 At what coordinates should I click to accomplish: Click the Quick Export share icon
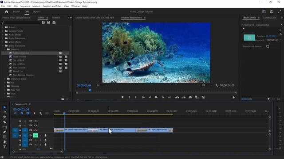point(272,11)
